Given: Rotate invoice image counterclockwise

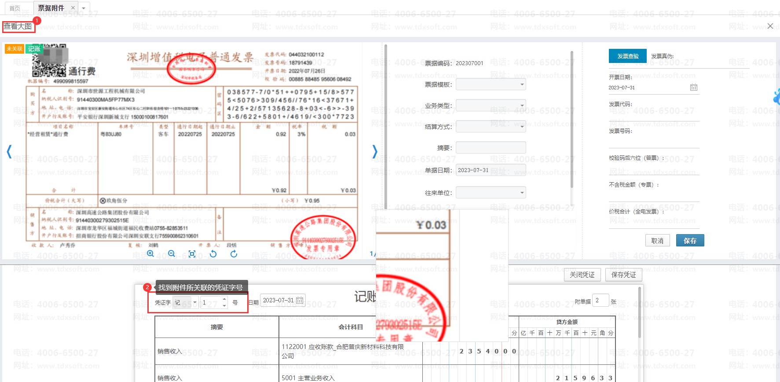Looking at the screenshot, I should click(x=213, y=253).
